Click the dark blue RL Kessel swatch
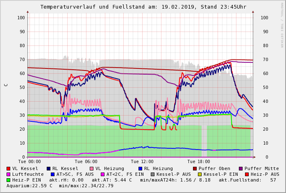 pos(49,168)
